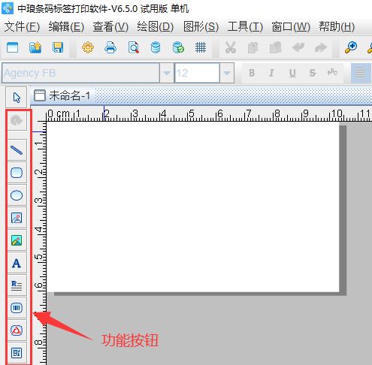Click the save document button

point(58,47)
